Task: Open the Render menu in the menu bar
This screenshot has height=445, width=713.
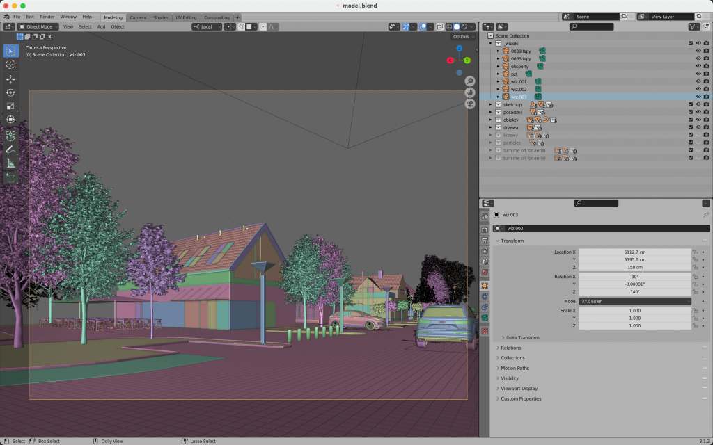Action: (47, 17)
